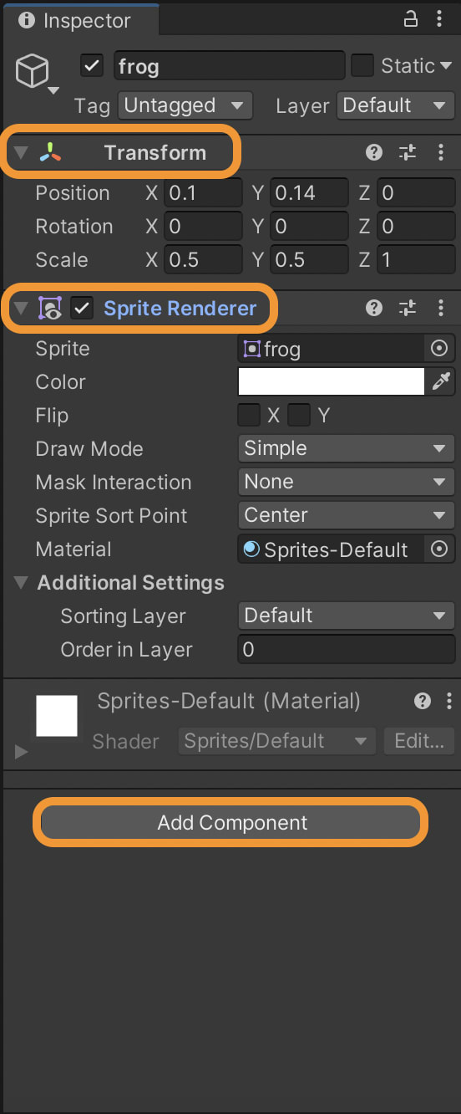Open the Sprite object picker circle

point(439,349)
